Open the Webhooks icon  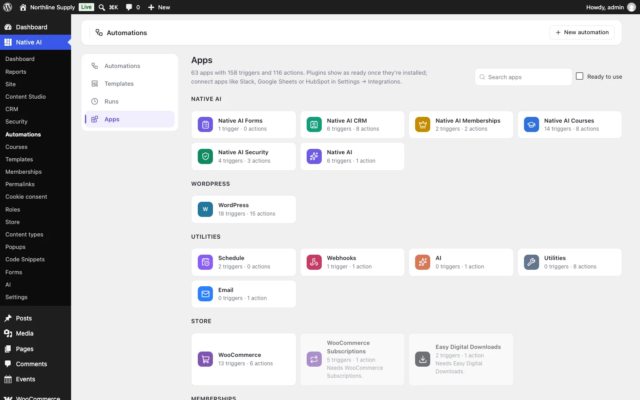314,262
